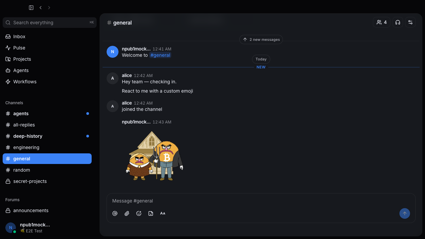Open alice's avatar on joined message
The width and height of the screenshot is (425, 239).
pos(113,106)
